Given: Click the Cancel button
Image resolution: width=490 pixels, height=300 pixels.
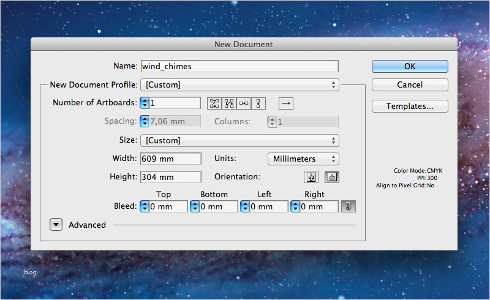Looking at the screenshot, I should coord(410,85).
